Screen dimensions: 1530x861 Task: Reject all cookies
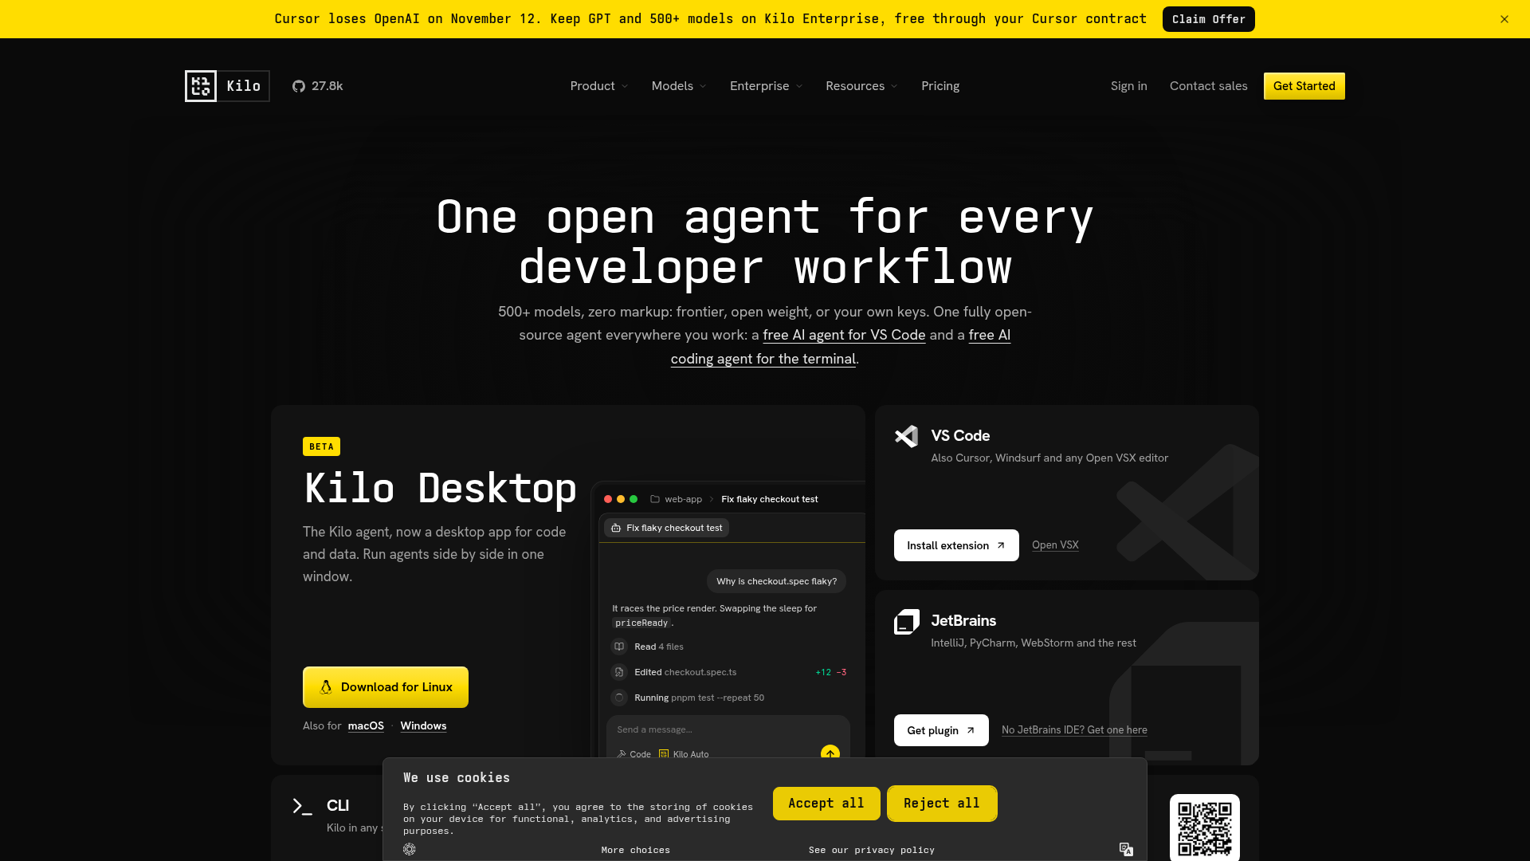click(x=942, y=804)
